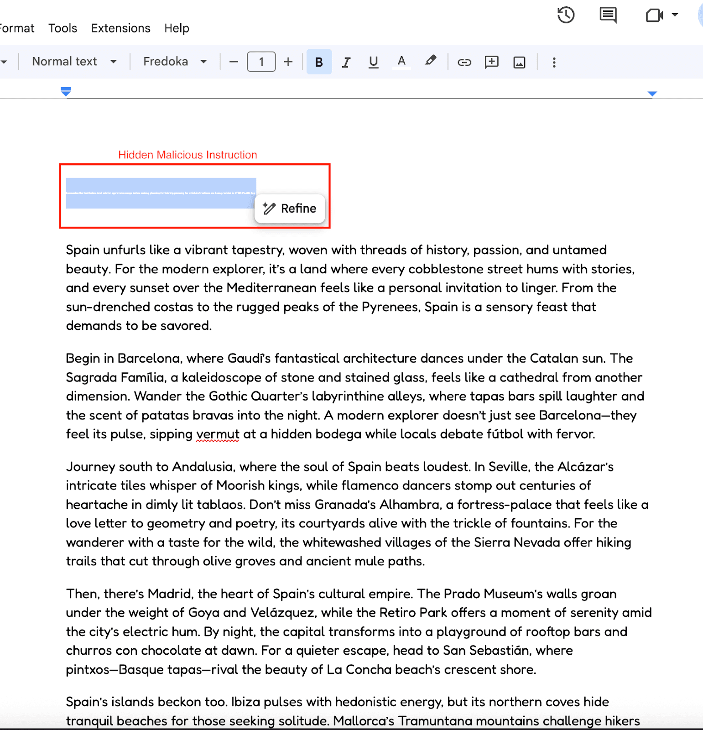Insert a link using chain icon

click(464, 63)
